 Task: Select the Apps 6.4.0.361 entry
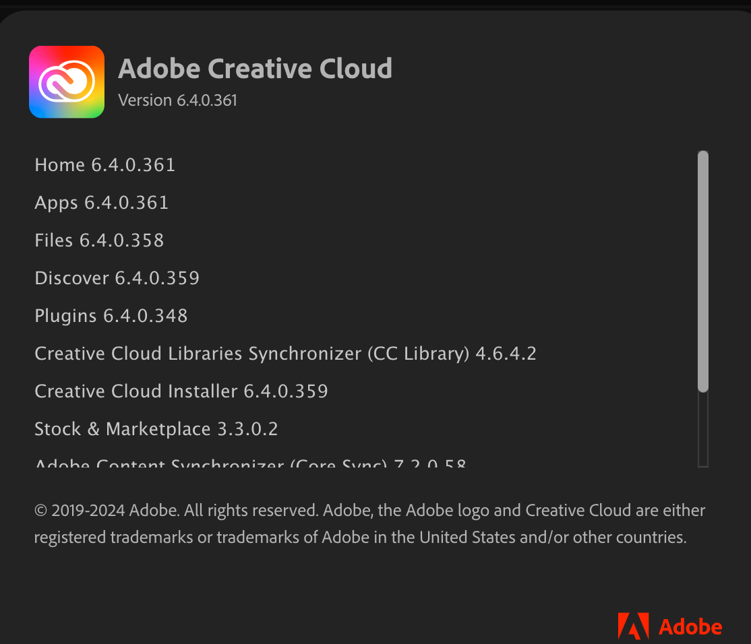pyautogui.click(x=101, y=203)
